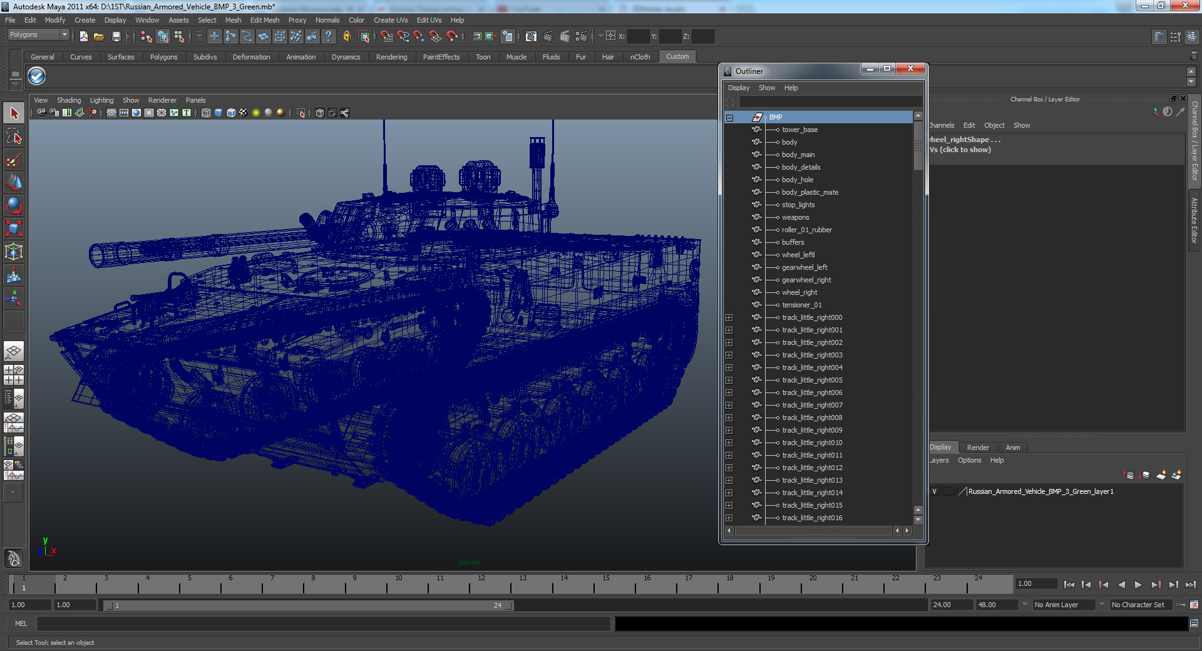Open the Script Editor icon at bottom right
The height and width of the screenshot is (651, 1202).
tap(1194, 623)
